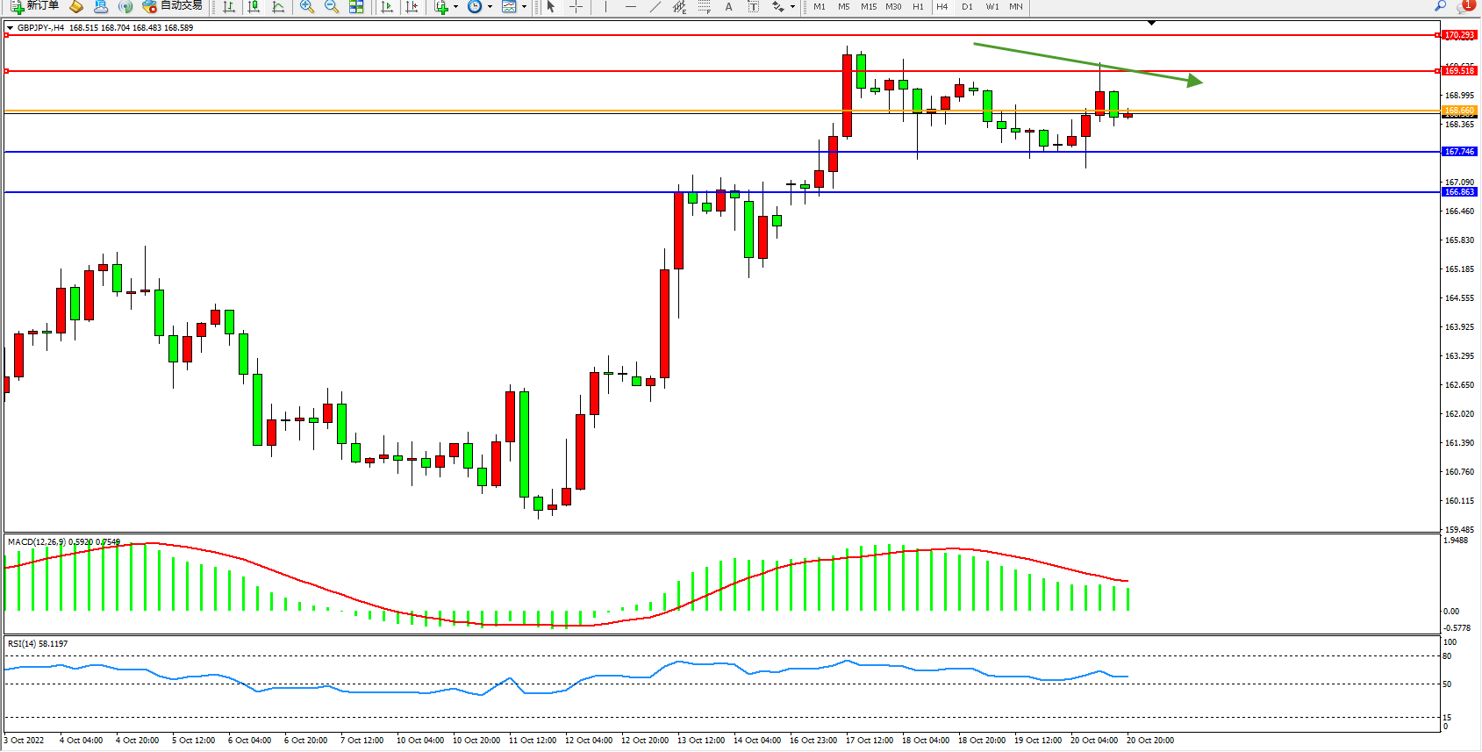The height and width of the screenshot is (752, 1482).
Task: Zoom in on the chart
Action: [x=307, y=7]
